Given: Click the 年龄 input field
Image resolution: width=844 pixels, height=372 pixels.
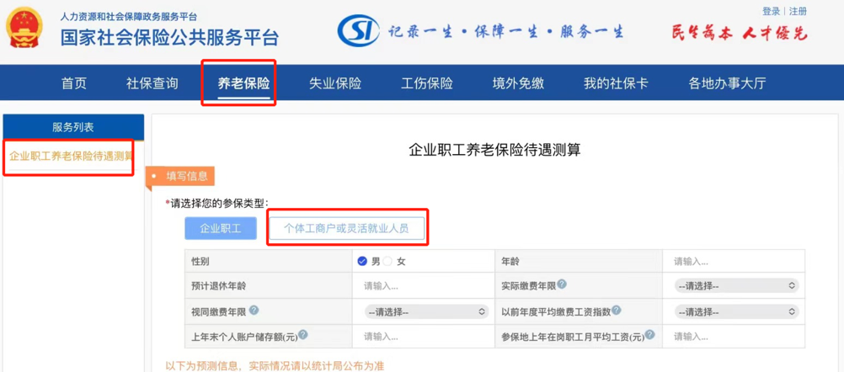Looking at the screenshot, I should 733,261.
